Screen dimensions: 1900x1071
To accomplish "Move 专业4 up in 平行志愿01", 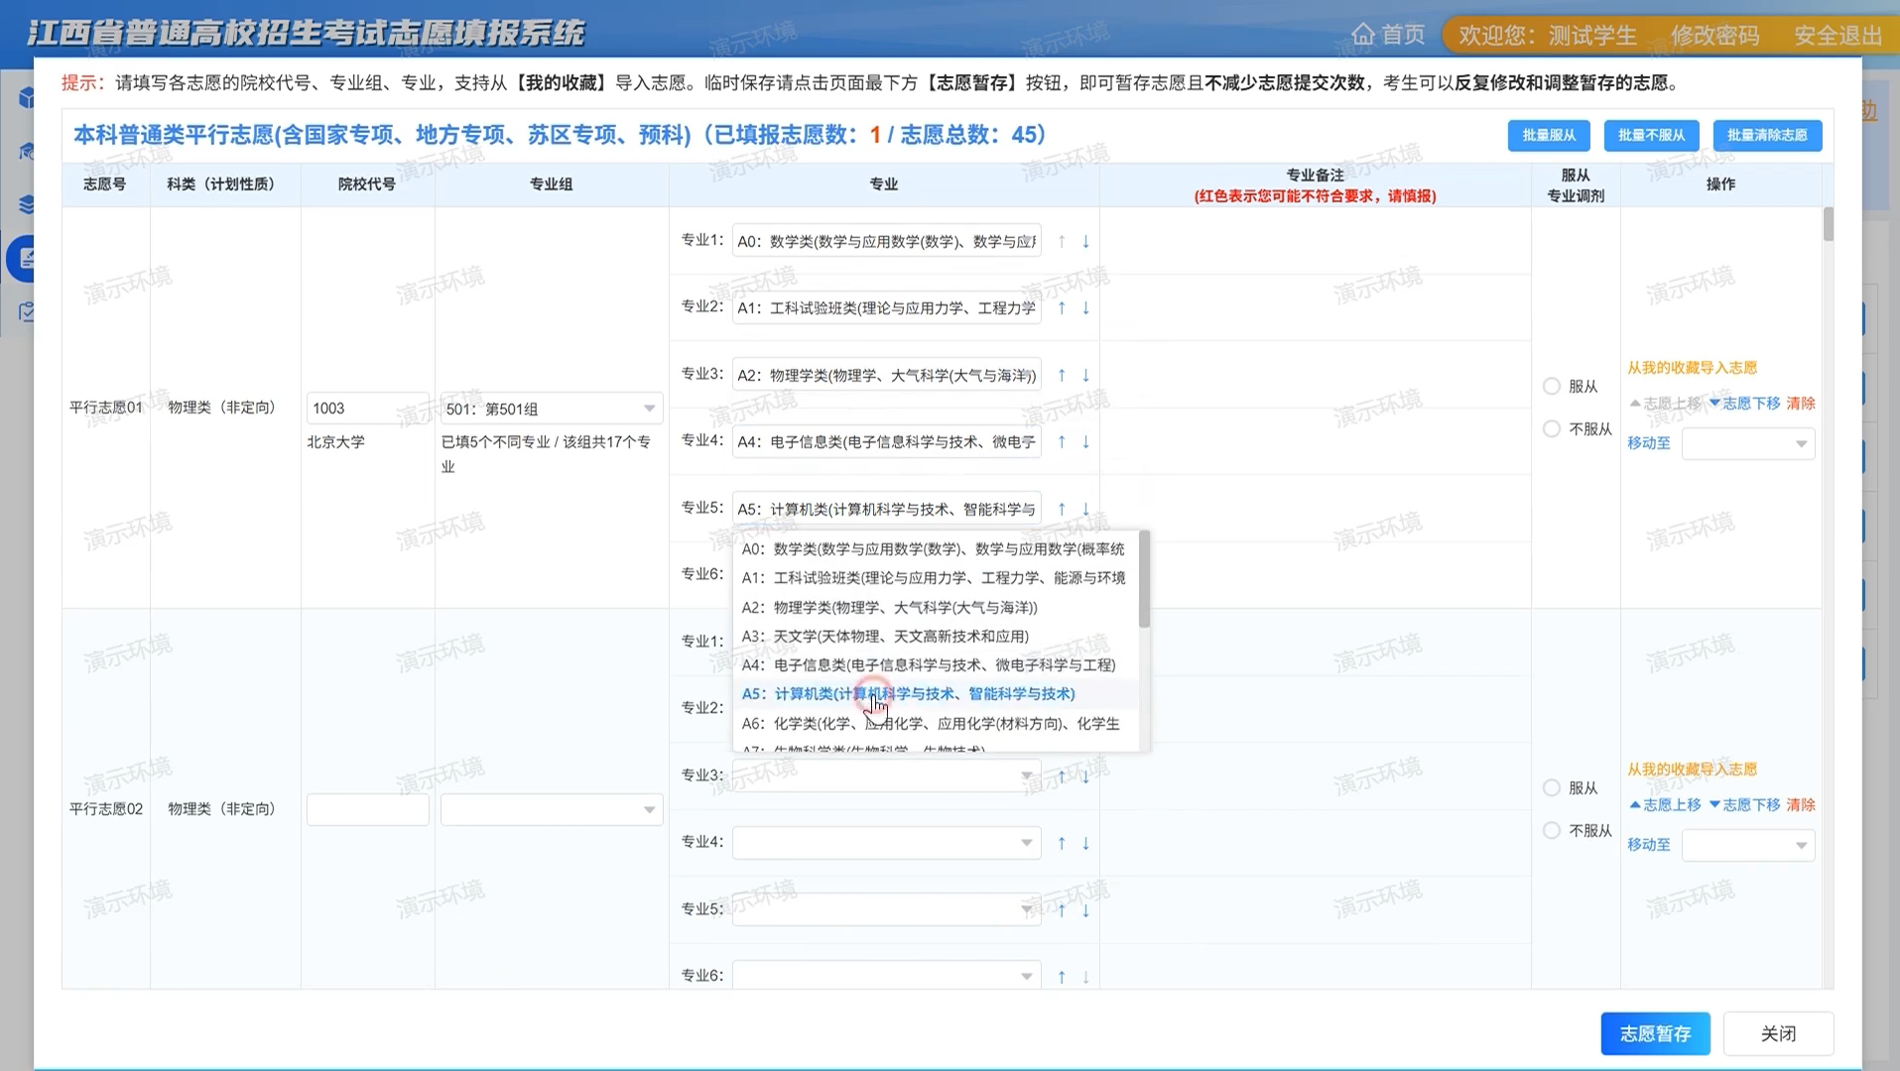I will click(1062, 442).
